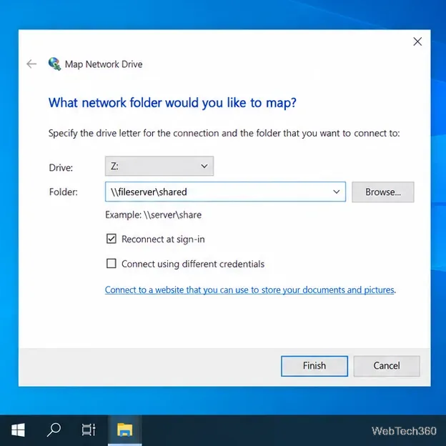Click the 'Example: \\server\share' text
446x446 pixels.
coord(153,214)
